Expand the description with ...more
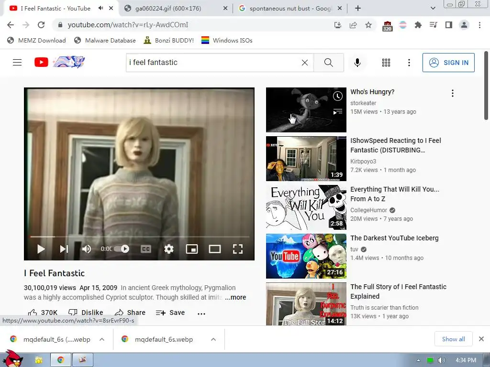Viewport: 490px width, 367px height. pyautogui.click(x=235, y=297)
